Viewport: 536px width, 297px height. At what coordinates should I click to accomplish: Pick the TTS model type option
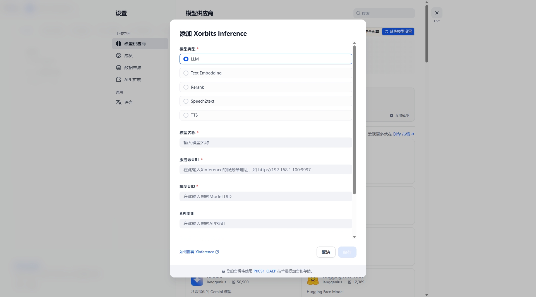tap(186, 115)
